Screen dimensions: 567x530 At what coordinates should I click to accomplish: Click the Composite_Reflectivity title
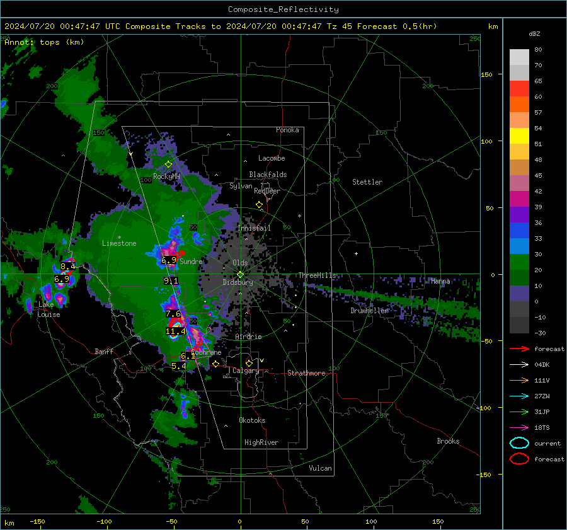click(x=283, y=9)
